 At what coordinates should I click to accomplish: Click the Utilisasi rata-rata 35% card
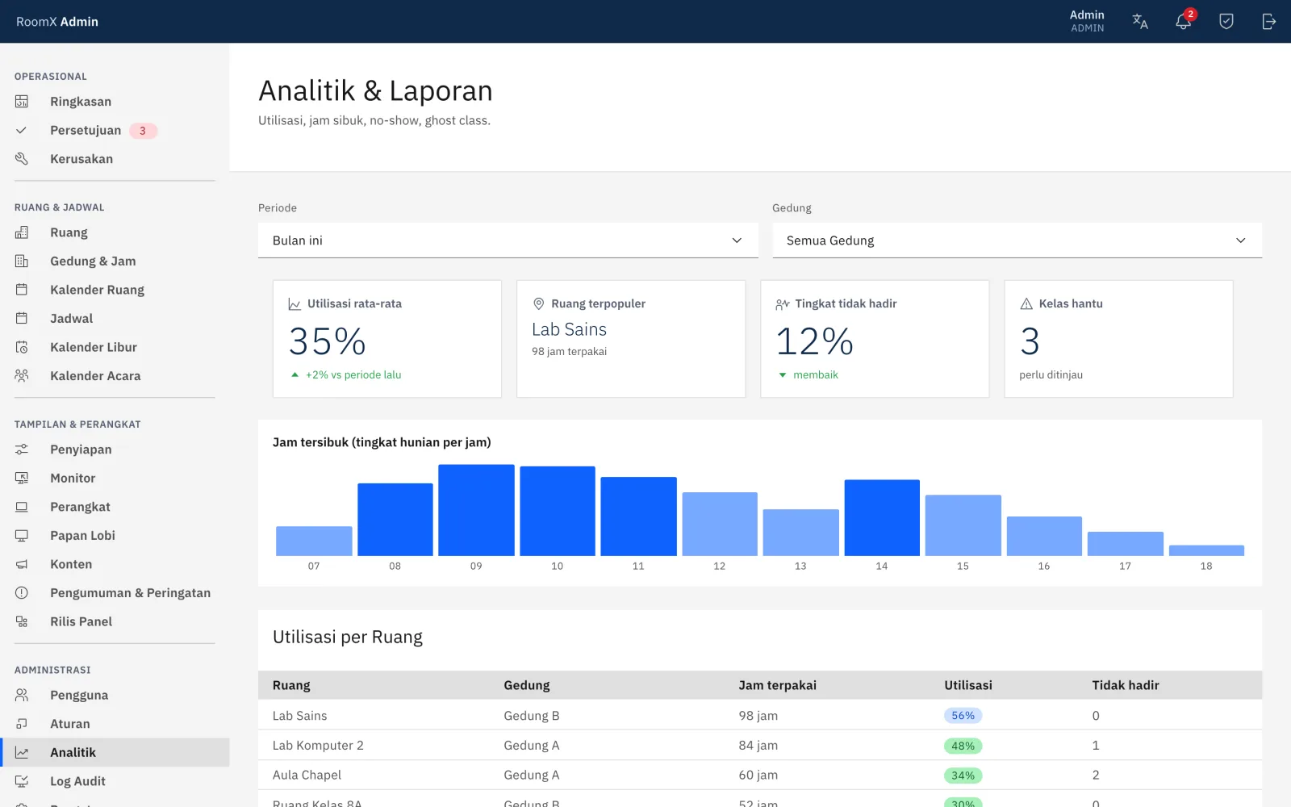[x=387, y=339]
